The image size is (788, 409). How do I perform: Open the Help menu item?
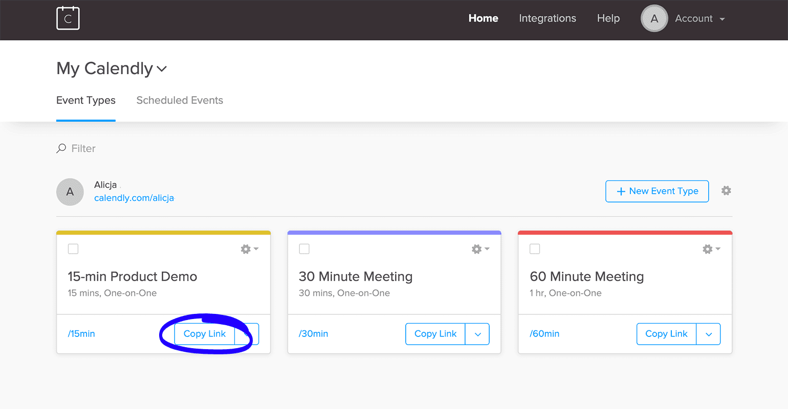(608, 18)
